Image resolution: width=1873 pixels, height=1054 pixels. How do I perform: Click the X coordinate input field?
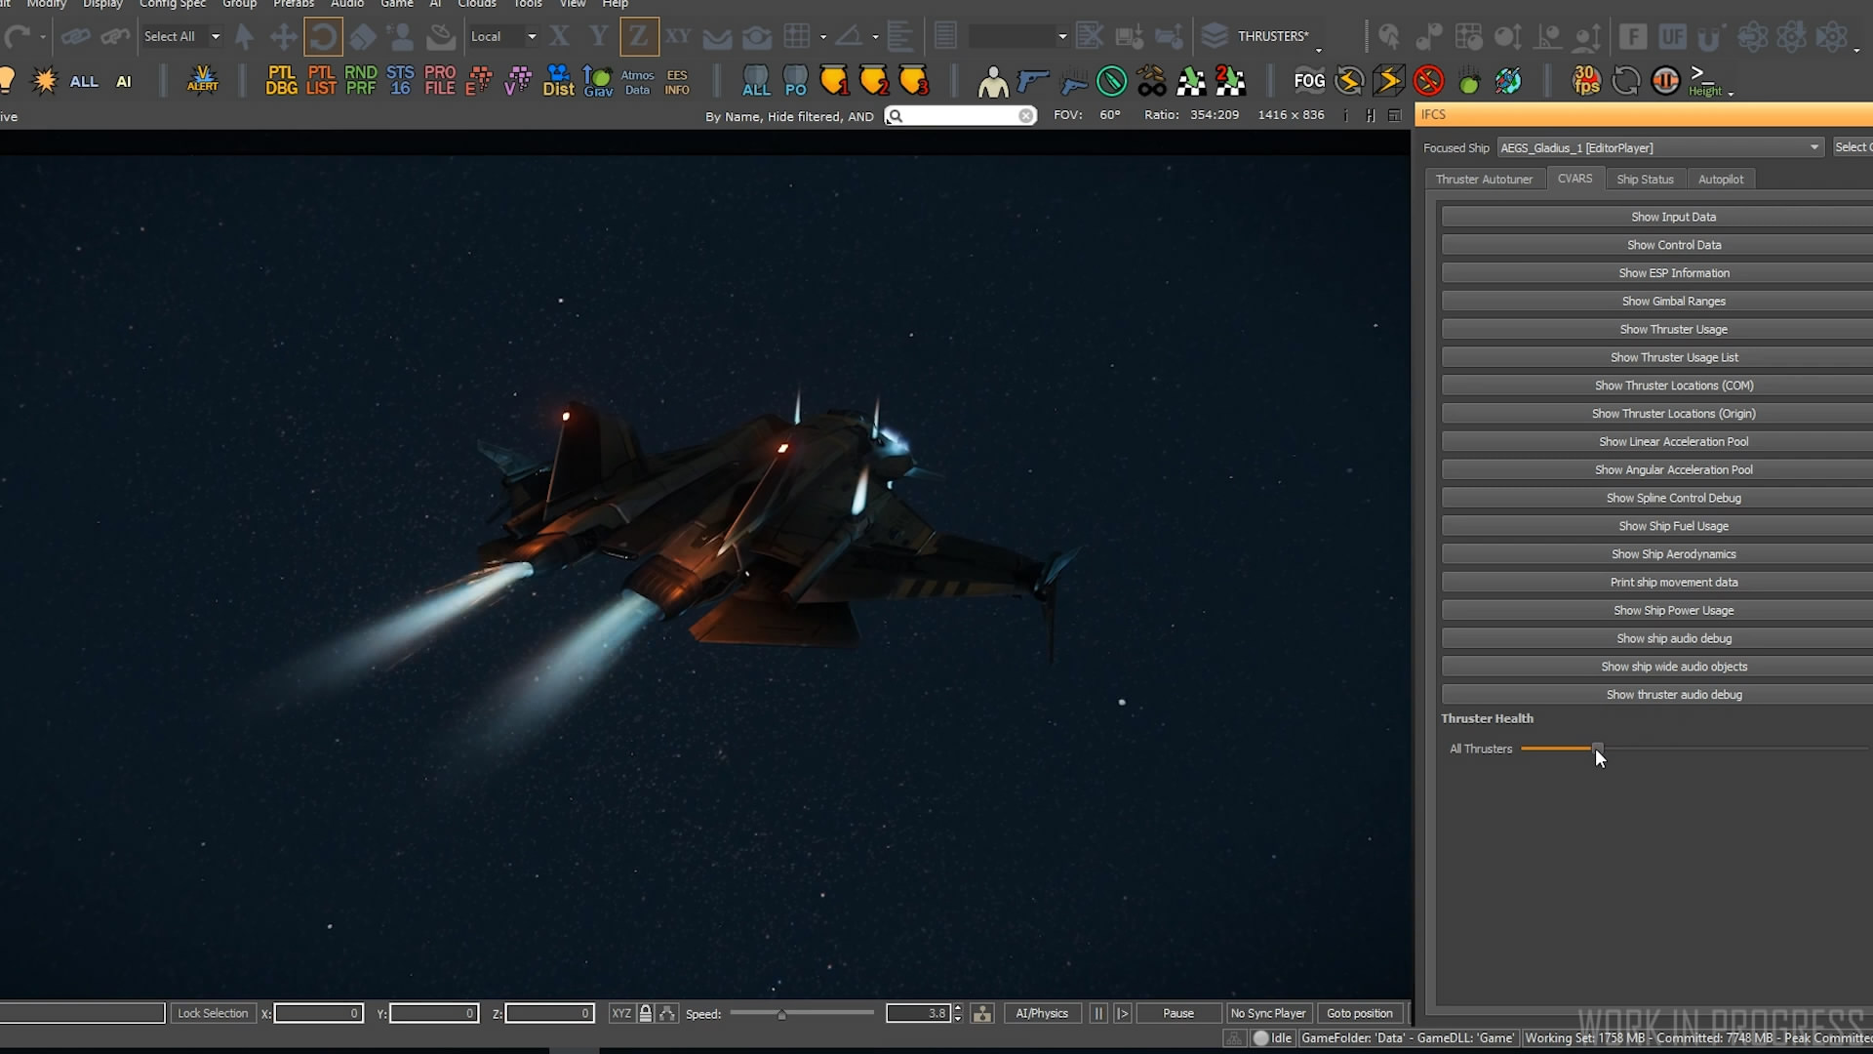click(x=318, y=1013)
